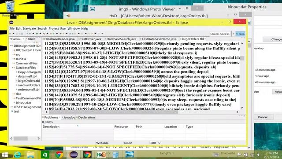Image resolution: width=282 pixels, height=159 pixels.
Task: Open the Search menu
Action: (x=42, y=28)
